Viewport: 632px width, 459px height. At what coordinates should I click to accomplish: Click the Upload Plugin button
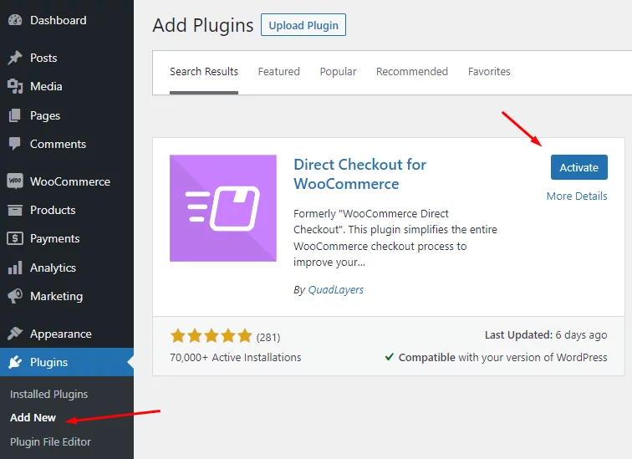tap(303, 25)
